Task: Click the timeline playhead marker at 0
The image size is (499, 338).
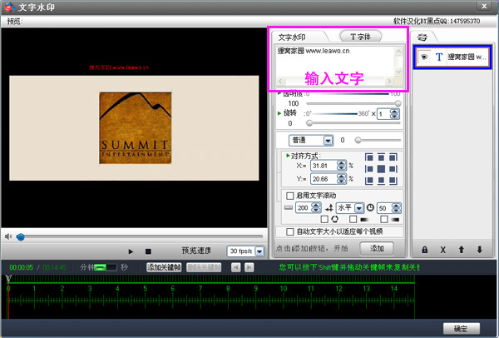Action: (8, 279)
